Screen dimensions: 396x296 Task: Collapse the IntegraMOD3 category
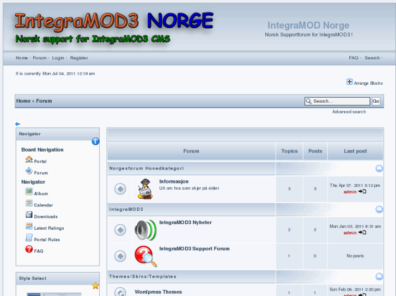(379, 209)
